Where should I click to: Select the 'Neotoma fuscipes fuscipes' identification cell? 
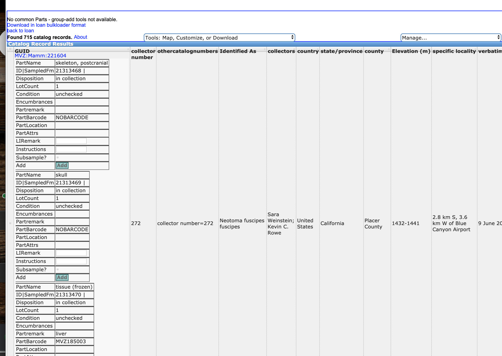[242, 223]
